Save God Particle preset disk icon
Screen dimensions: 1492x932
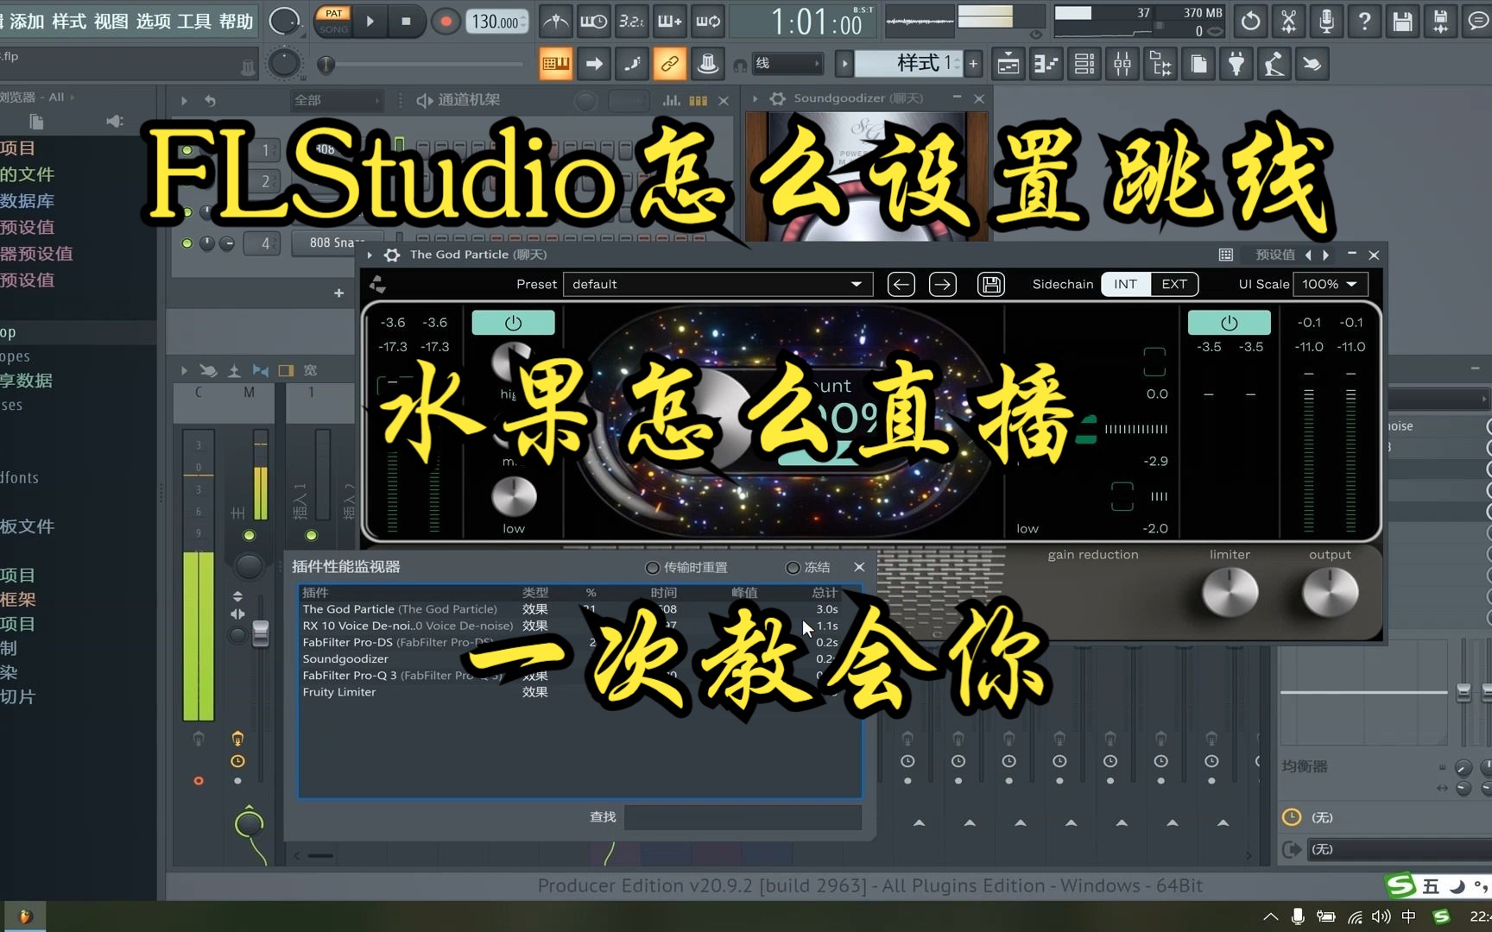click(991, 284)
